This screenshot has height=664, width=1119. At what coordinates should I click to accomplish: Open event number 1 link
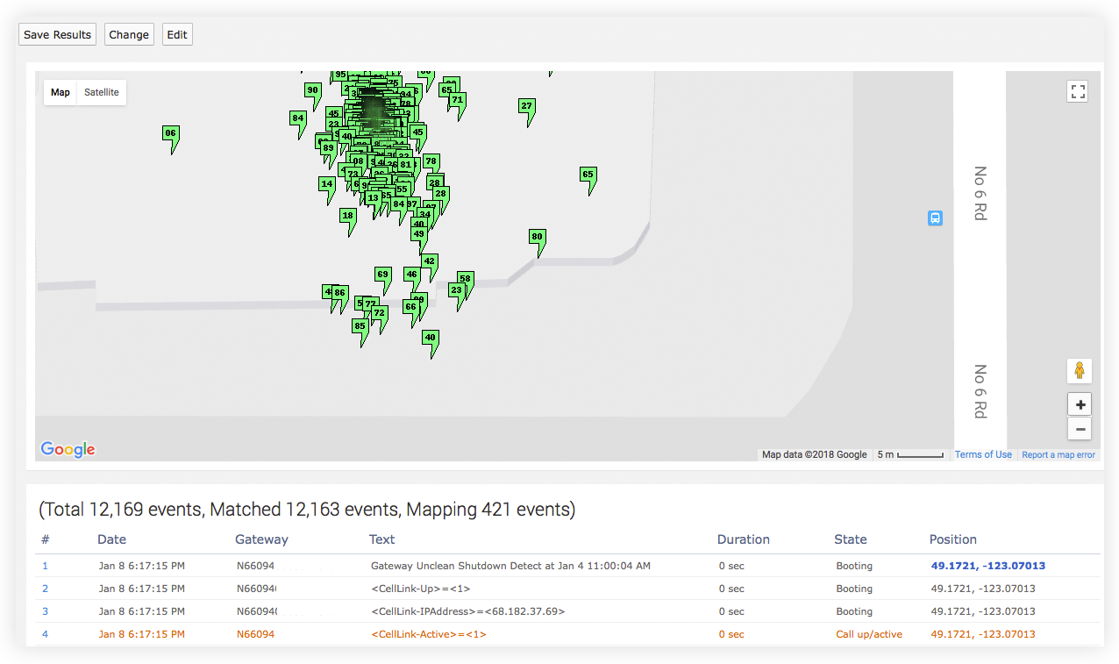click(46, 566)
